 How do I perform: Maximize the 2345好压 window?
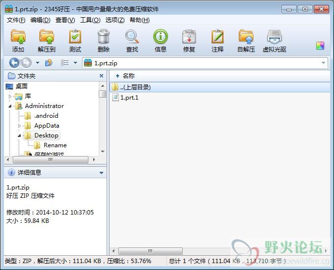pyautogui.click(x=305, y=9)
